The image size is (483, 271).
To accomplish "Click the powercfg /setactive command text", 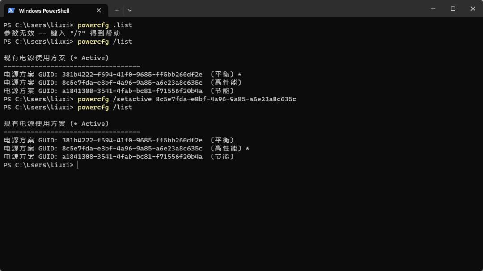I will pyautogui.click(x=186, y=99).
